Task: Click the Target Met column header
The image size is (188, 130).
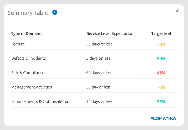Action: click(x=161, y=33)
